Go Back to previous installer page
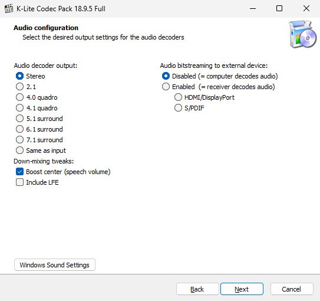The height and width of the screenshot is (301, 320). (197, 289)
